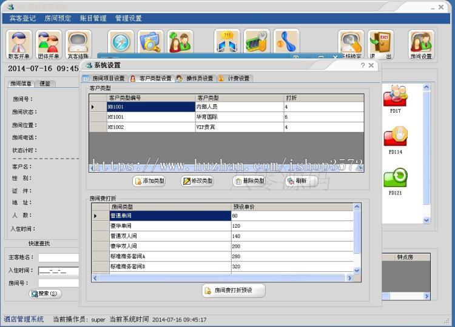Open the 散客开单 toolbar icon
Viewport: 455px width, 327px height.
(x=19, y=45)
